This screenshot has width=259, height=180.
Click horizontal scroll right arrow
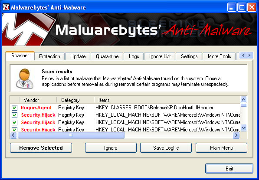point(236,135)
